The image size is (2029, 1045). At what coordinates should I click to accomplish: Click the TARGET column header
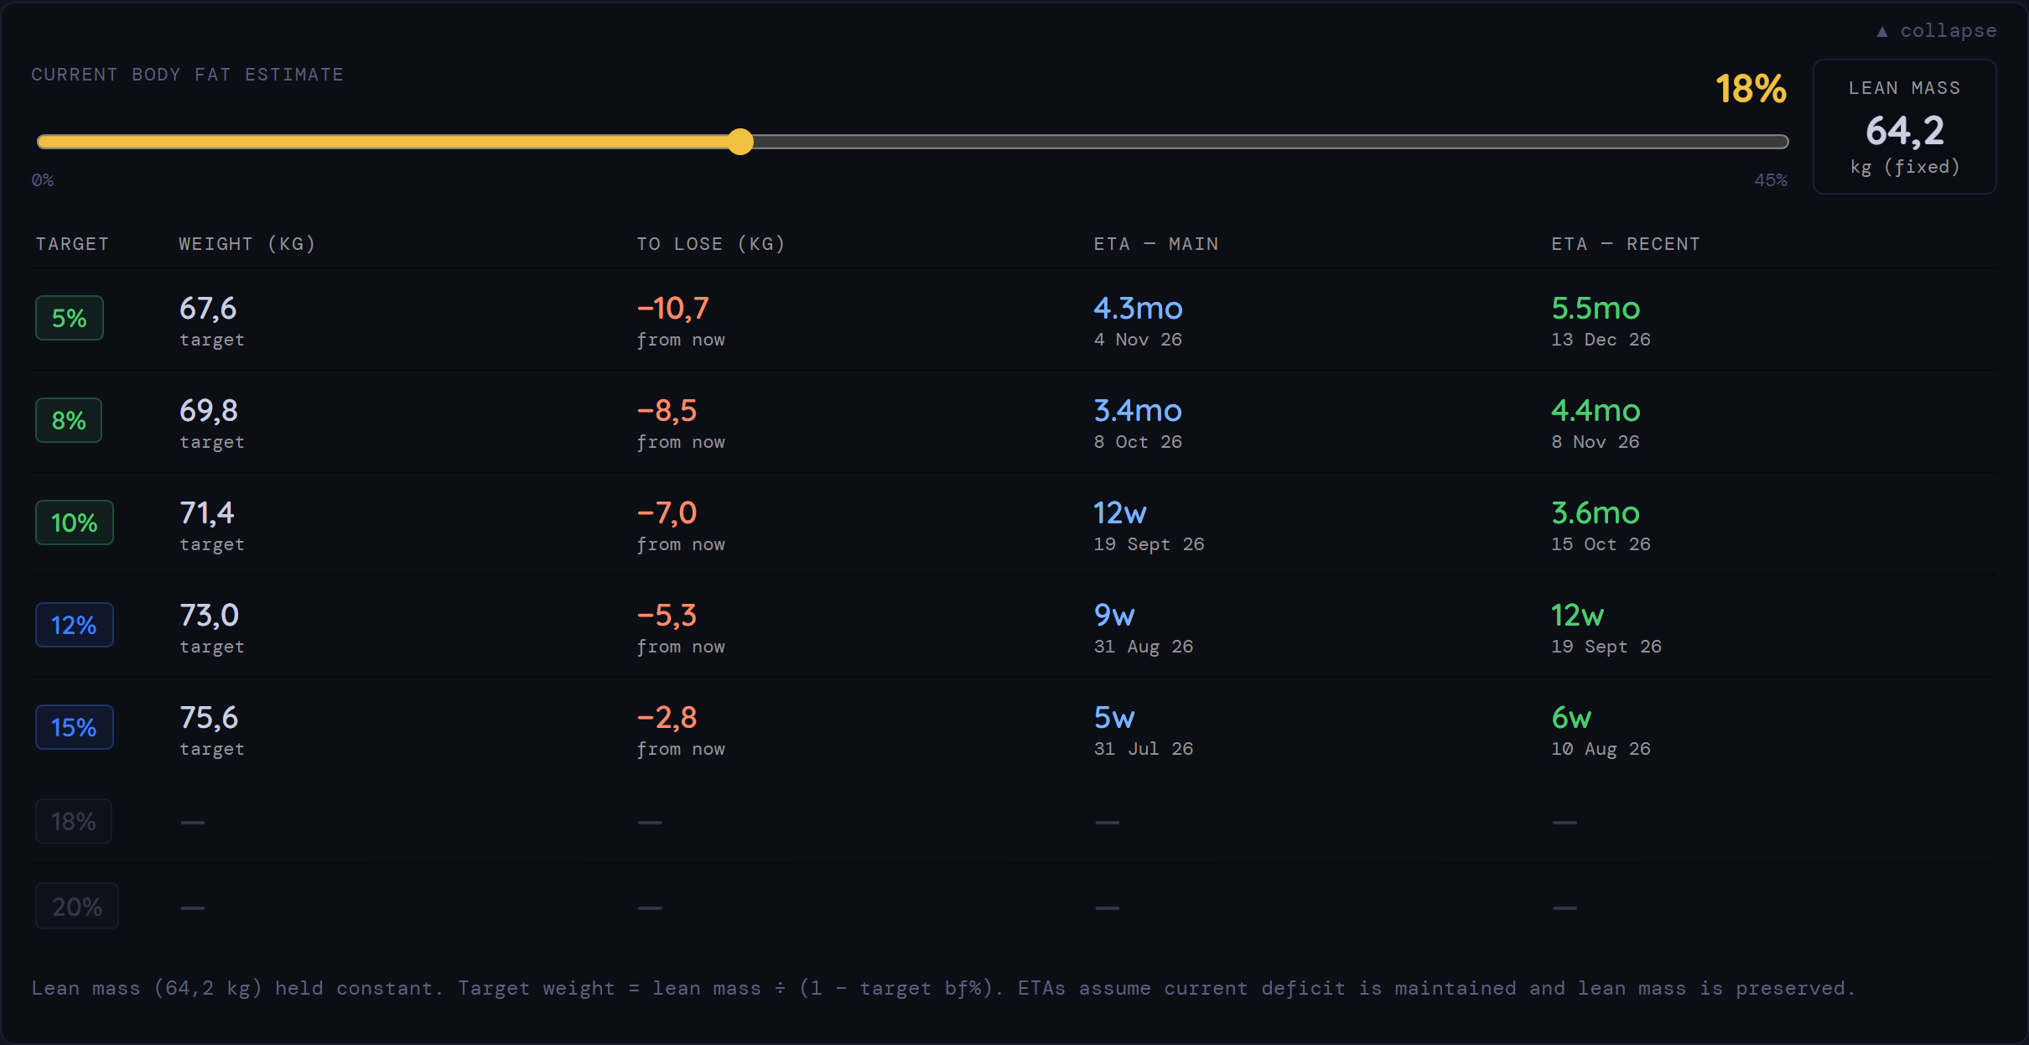coord(72,244)
